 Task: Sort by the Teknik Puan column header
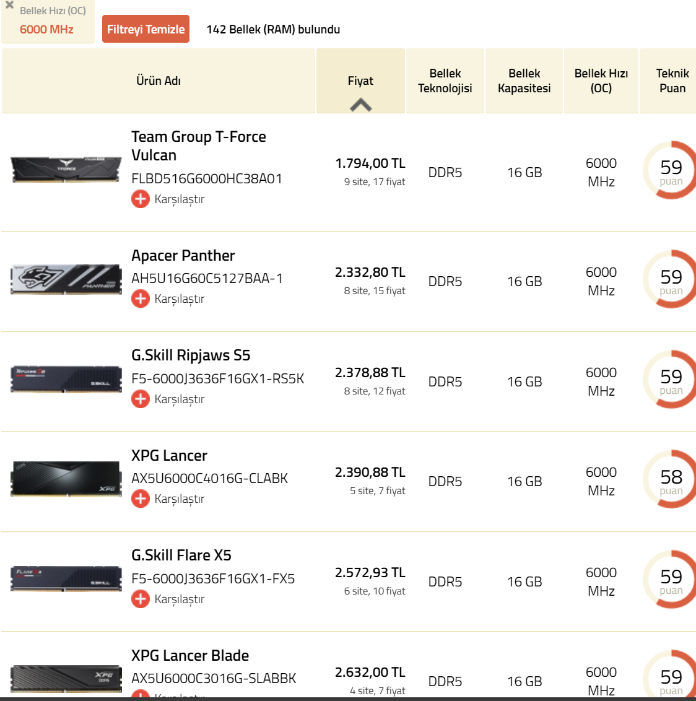672,81
